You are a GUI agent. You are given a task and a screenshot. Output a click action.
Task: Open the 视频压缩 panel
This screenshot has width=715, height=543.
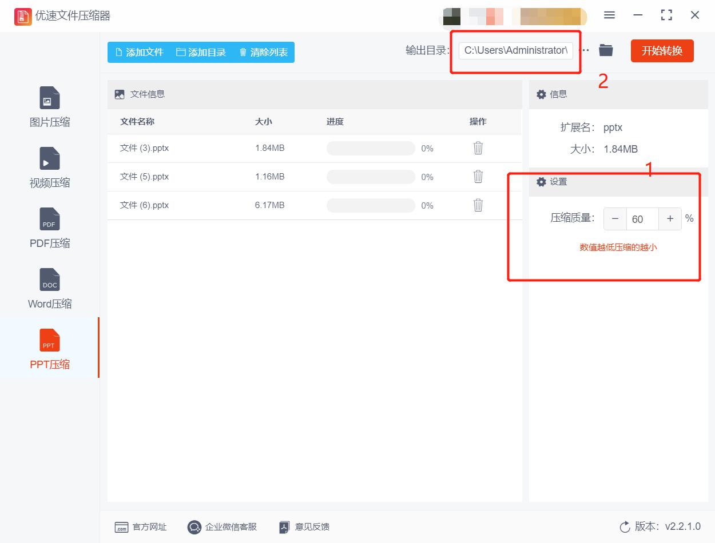click(49, 168)
